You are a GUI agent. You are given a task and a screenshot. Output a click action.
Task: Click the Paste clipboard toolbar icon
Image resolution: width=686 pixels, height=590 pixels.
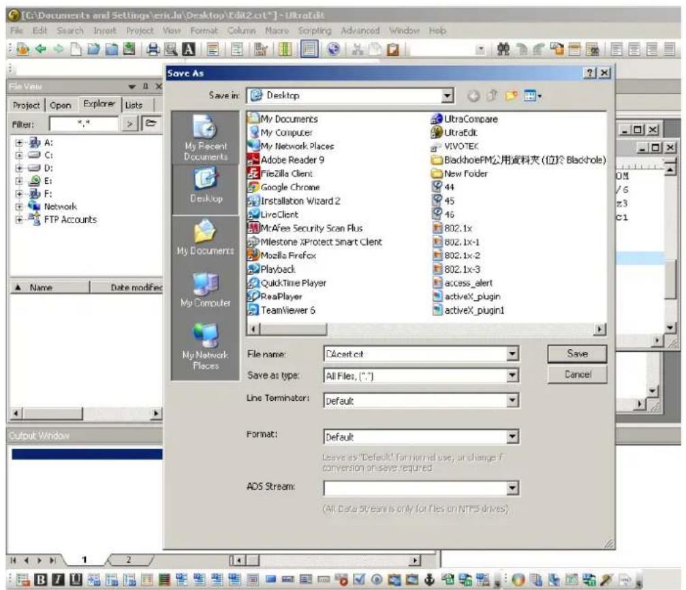pyautogui.click(x=393, y=49)
